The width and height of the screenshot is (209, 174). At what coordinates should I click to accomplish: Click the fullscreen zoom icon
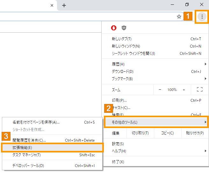point(200,90)
